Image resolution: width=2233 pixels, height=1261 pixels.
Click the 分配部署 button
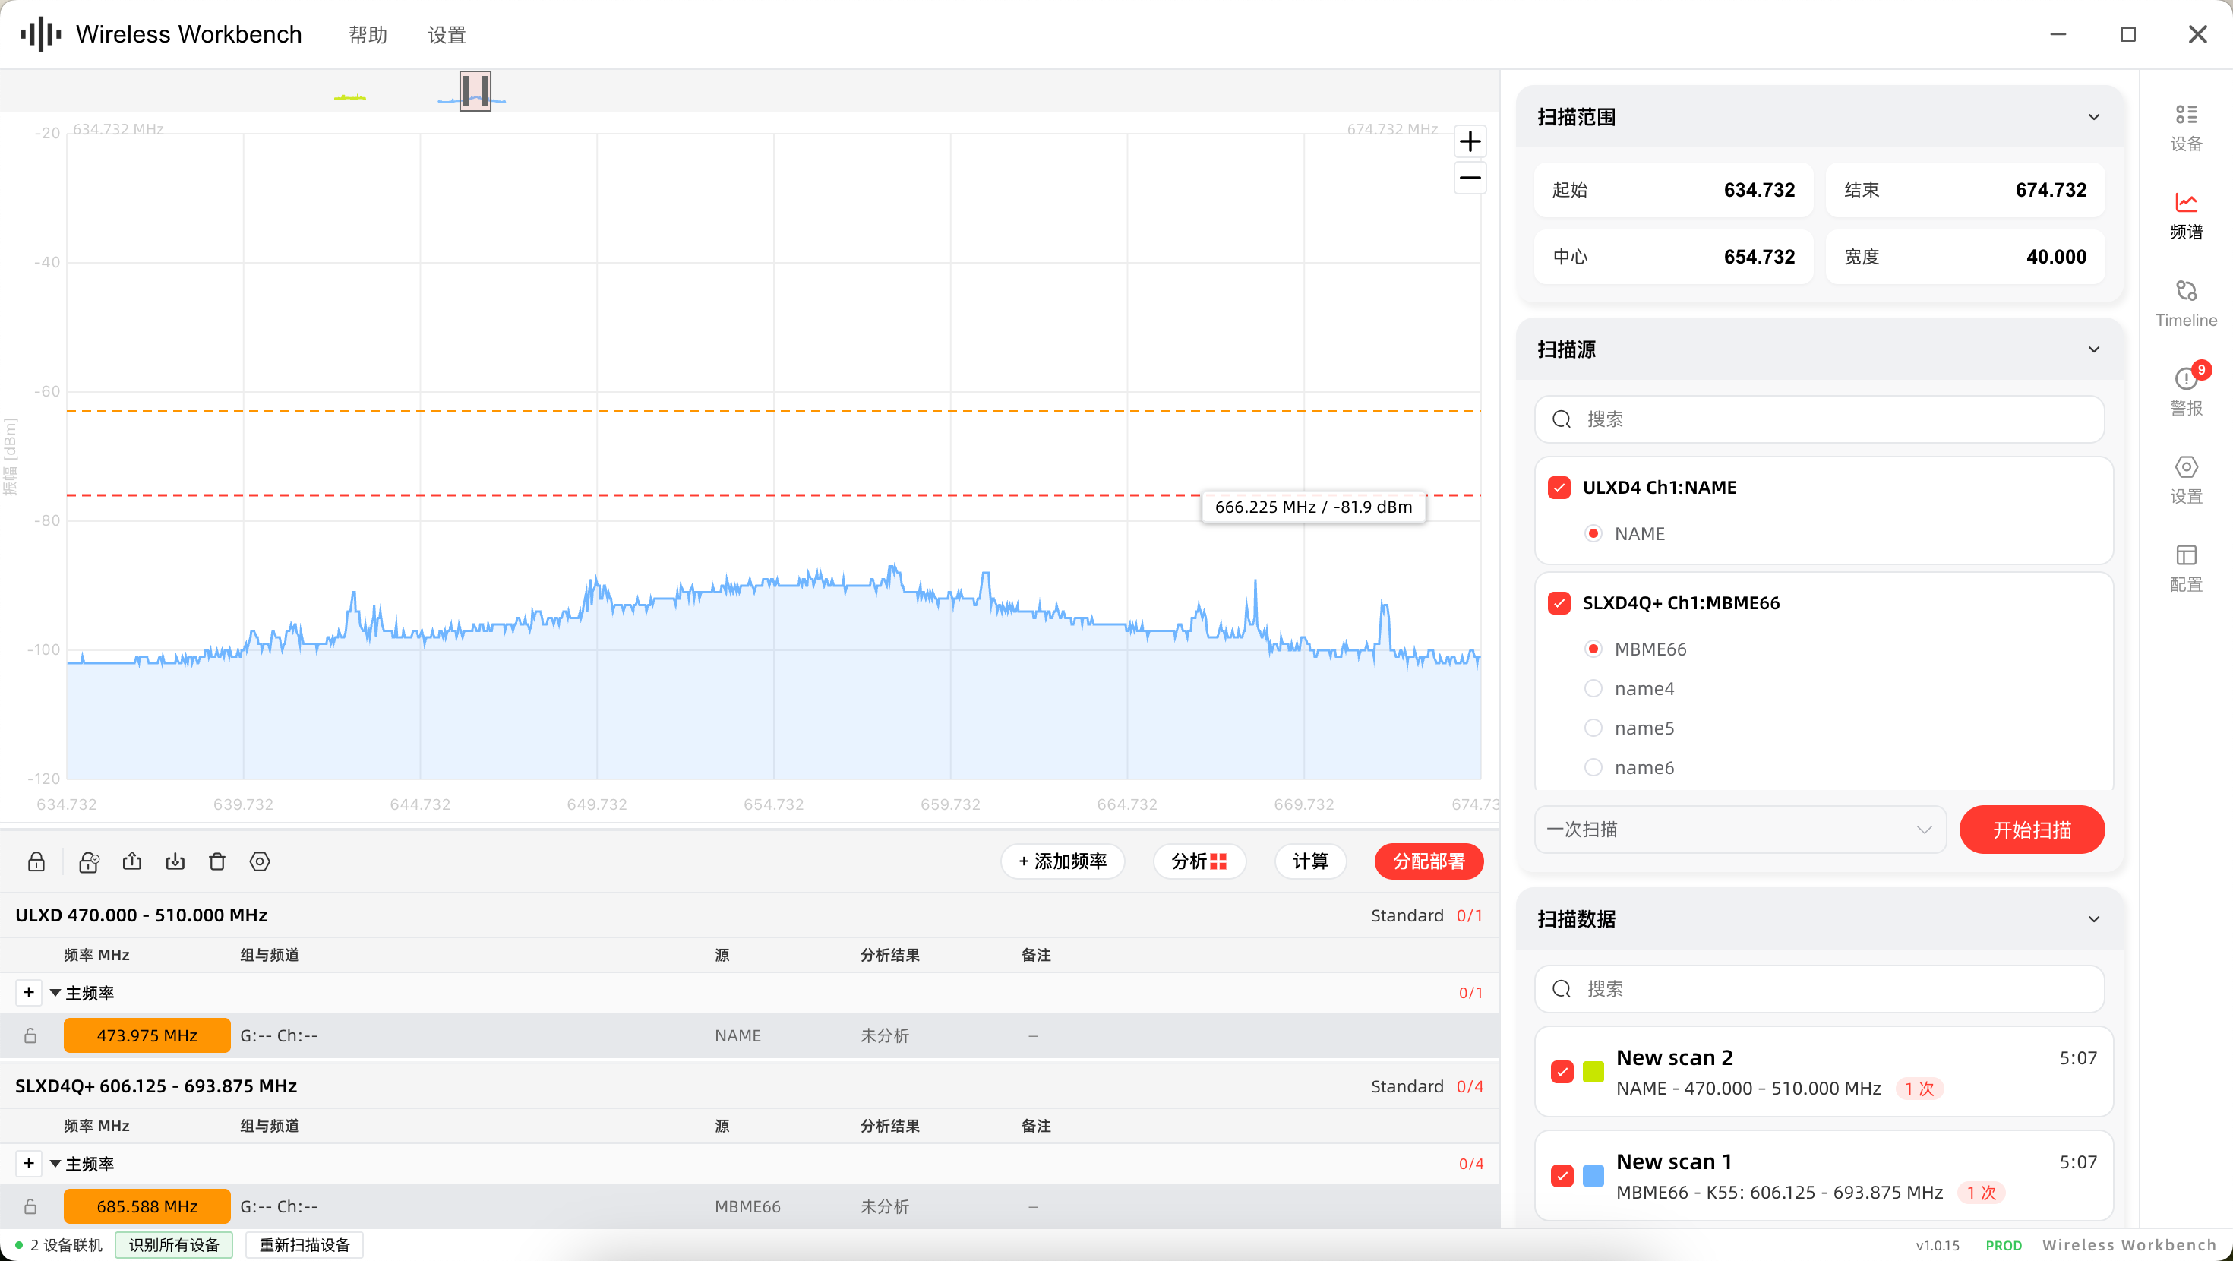click(x=1429, y=861)
